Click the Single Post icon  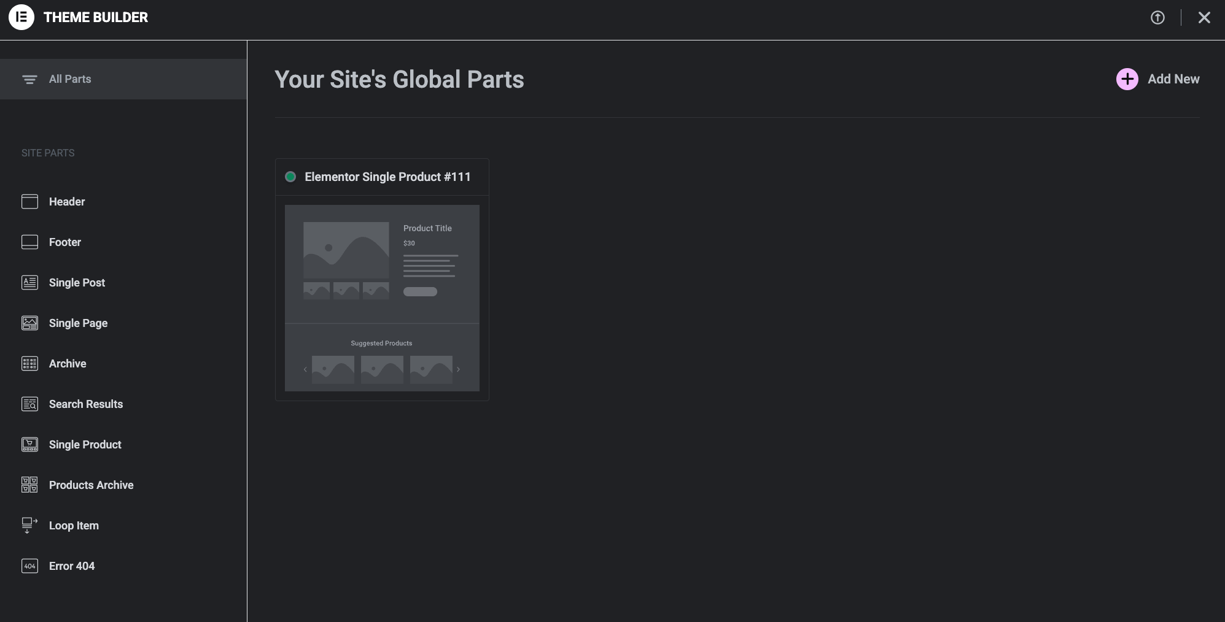click(29, 282)
